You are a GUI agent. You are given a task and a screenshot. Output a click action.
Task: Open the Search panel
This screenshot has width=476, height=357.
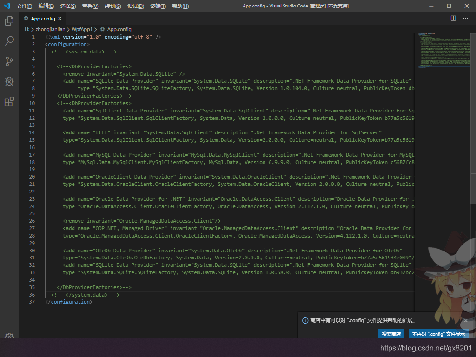[9, 41]
